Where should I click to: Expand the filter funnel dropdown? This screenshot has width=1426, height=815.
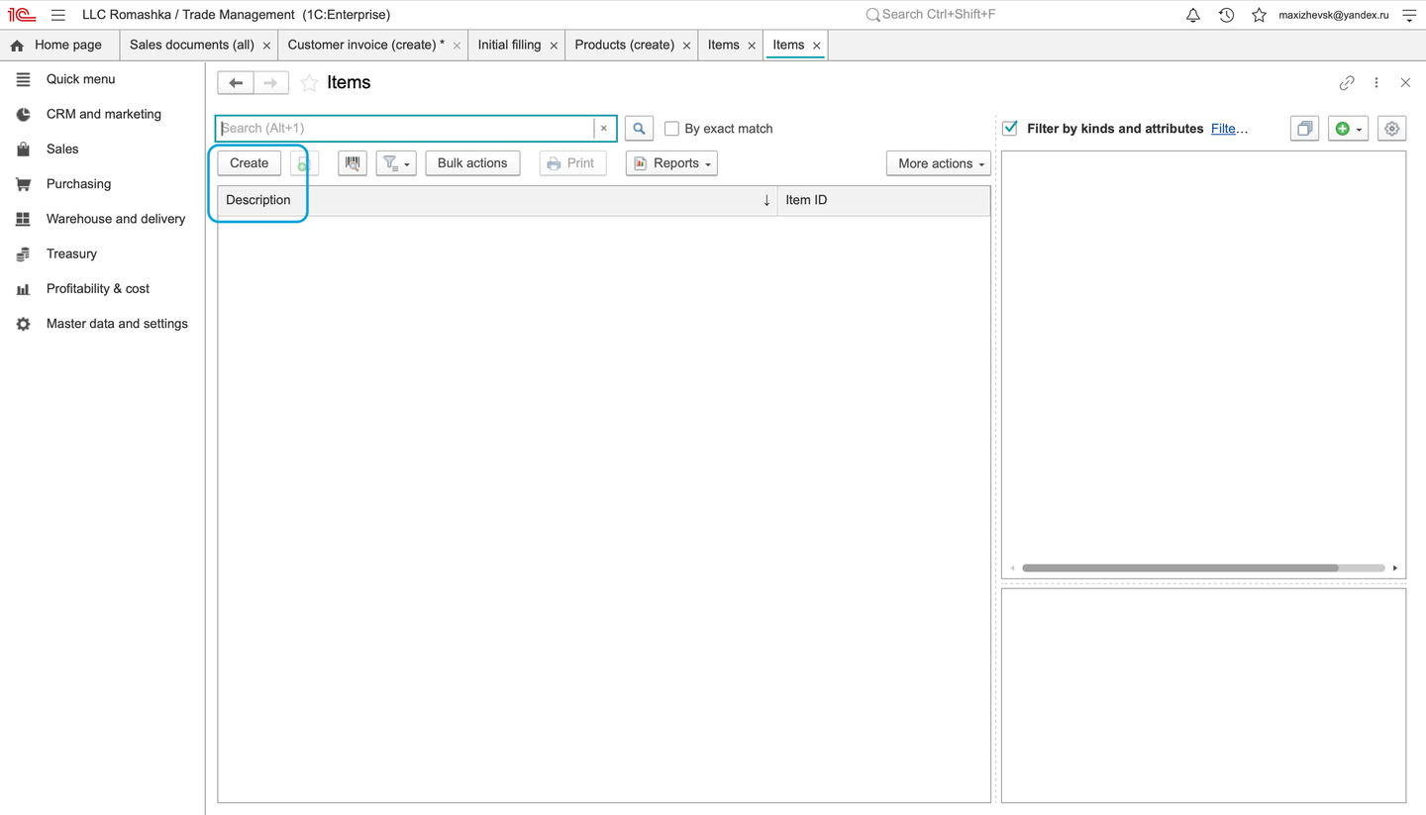click(396, 163)
